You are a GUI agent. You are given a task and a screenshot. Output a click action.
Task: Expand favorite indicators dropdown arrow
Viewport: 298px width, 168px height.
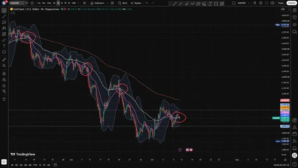click(x=108, y=3)
